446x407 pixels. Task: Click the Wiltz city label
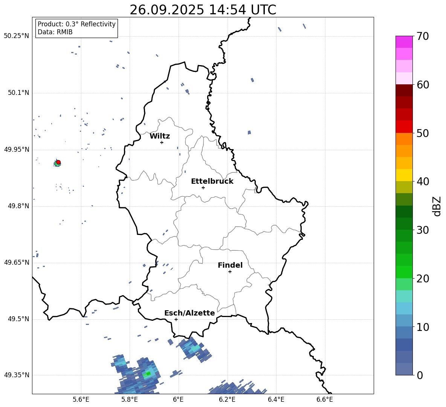pyautogui.click(x=160, y=136)
